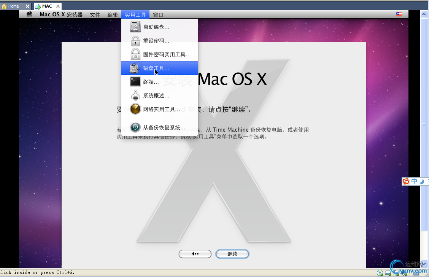The image size is (429, 277).
Task: Open 终端… terminal menu entry
Action: coord(160,81)
